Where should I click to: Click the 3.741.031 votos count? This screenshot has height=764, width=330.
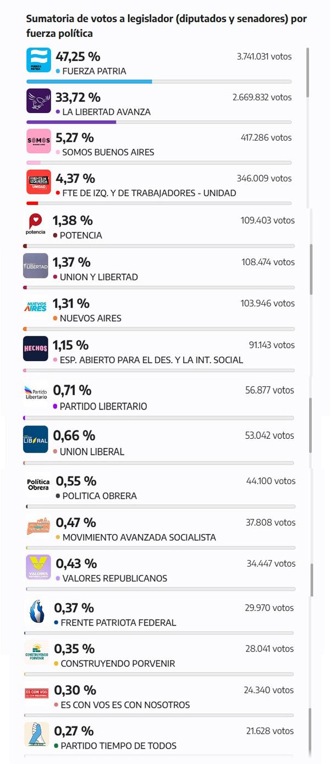click(x=263, y=56)
